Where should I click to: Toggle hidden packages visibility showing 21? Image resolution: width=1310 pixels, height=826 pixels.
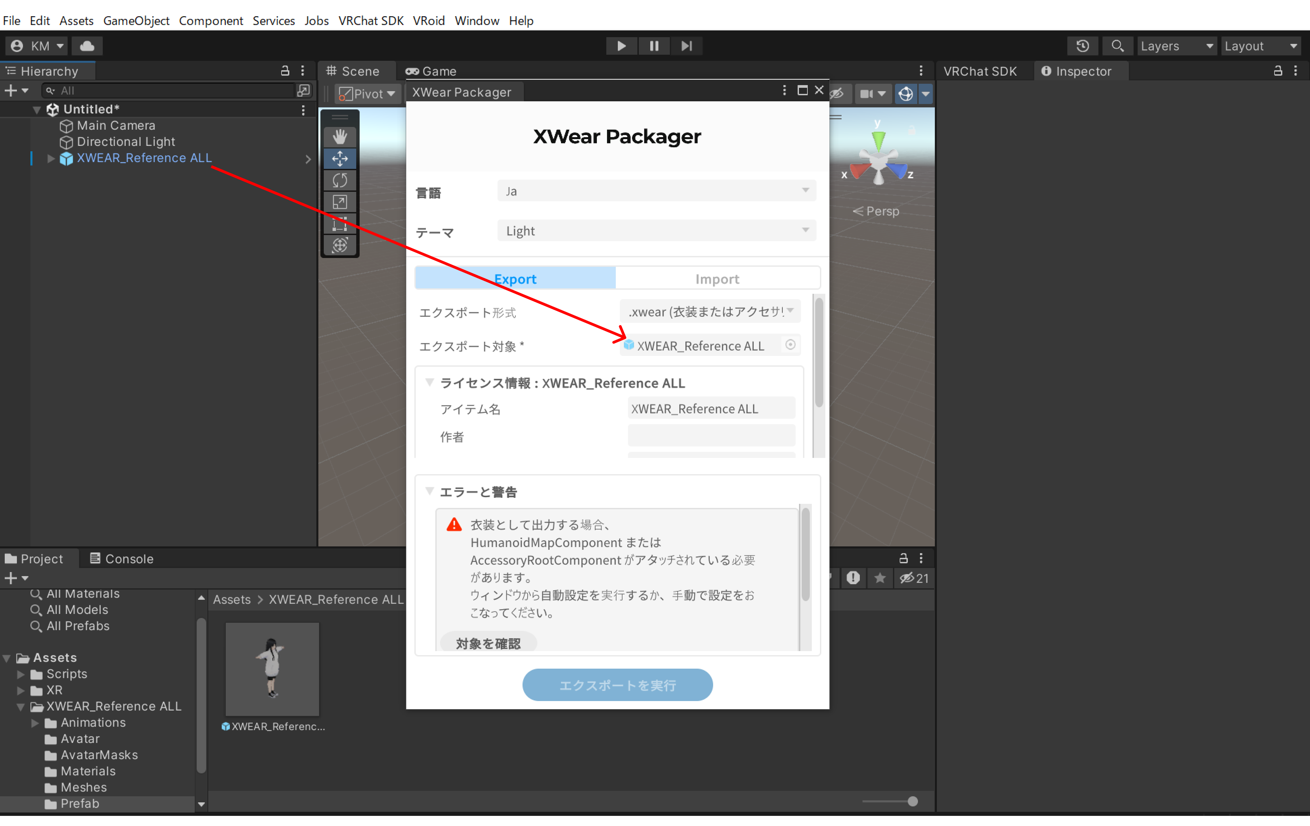pos(914,578)
